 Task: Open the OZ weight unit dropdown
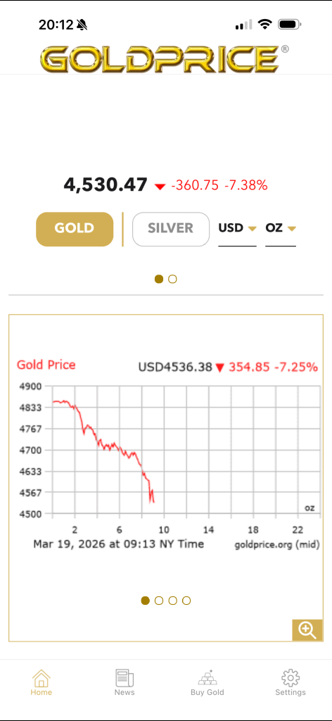point(281,229)
